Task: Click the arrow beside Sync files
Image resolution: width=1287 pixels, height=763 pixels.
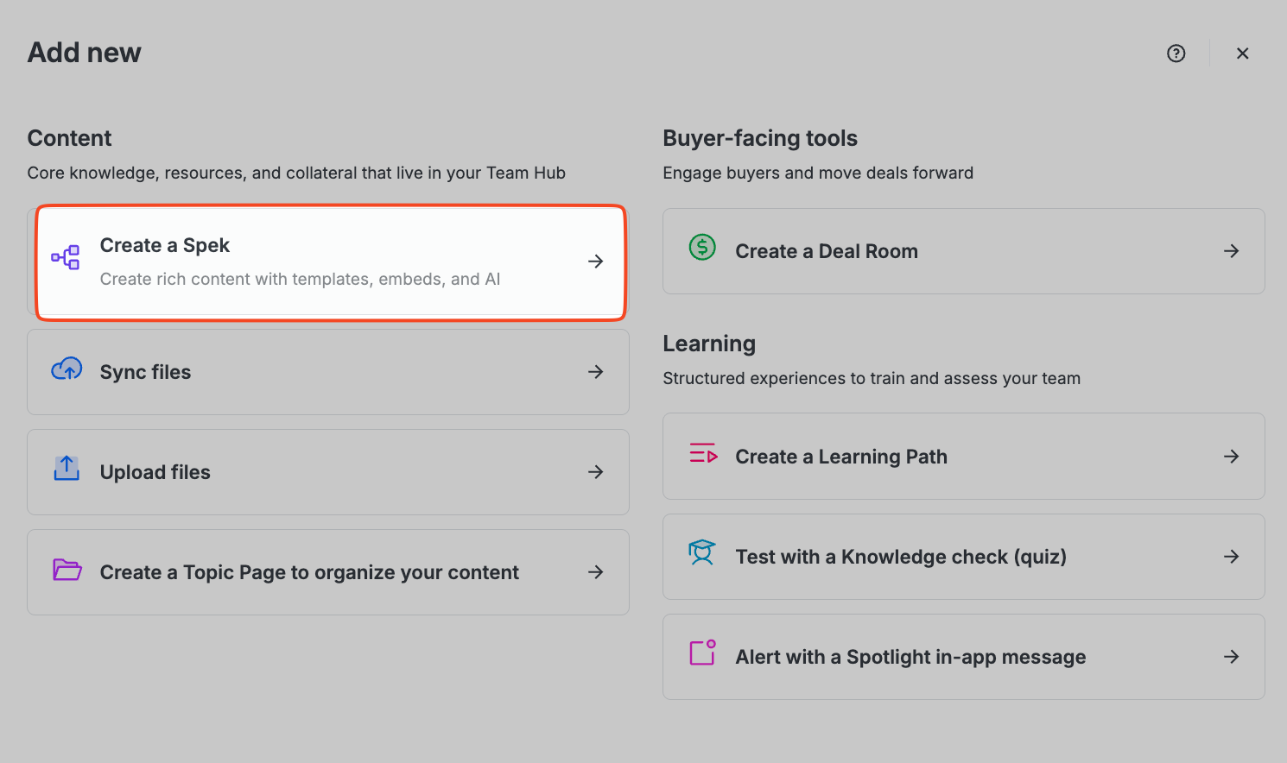Action: 596,372
